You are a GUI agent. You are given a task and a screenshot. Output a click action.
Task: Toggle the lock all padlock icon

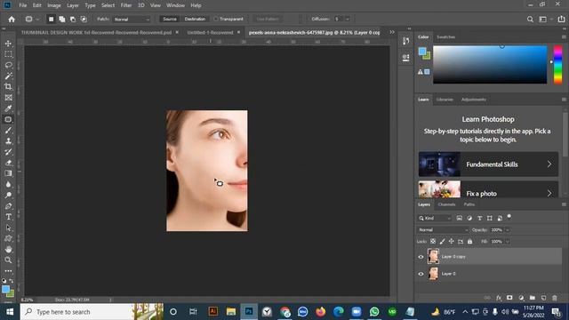click(470, 241)
